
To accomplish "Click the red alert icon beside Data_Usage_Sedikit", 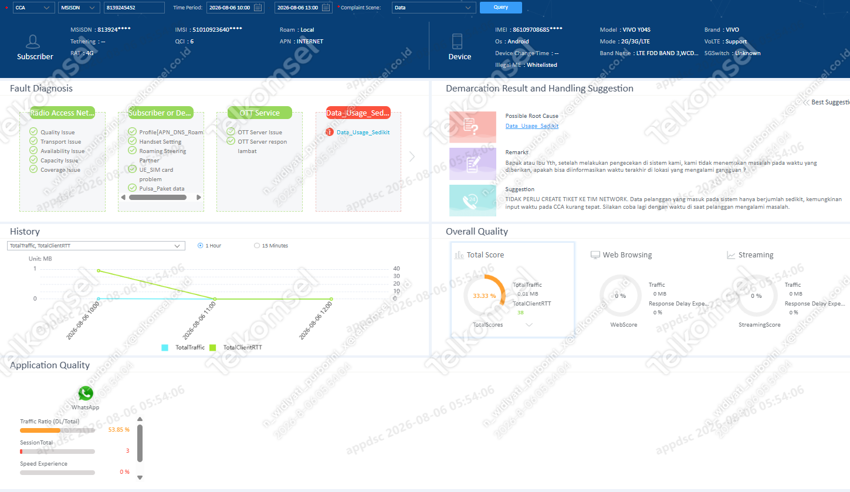I will [329, 133].
